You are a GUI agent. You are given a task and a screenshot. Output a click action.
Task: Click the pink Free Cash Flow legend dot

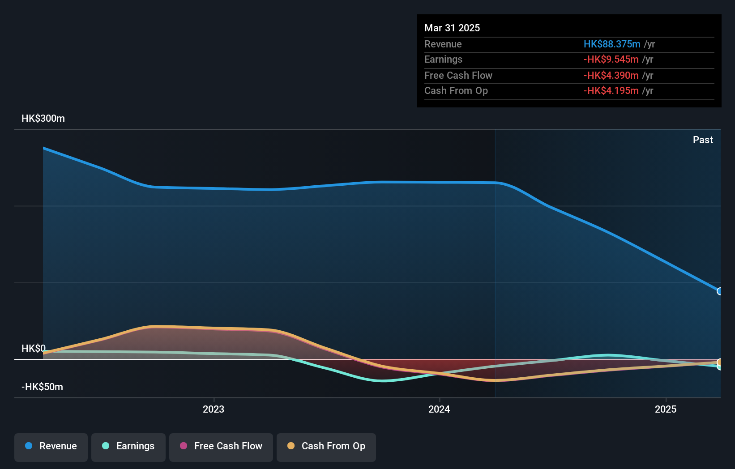pyautogui.click(x=184, y=446)
